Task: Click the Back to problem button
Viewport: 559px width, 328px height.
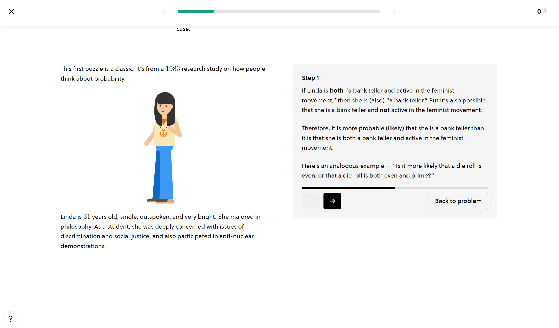Action: (458, 201)
